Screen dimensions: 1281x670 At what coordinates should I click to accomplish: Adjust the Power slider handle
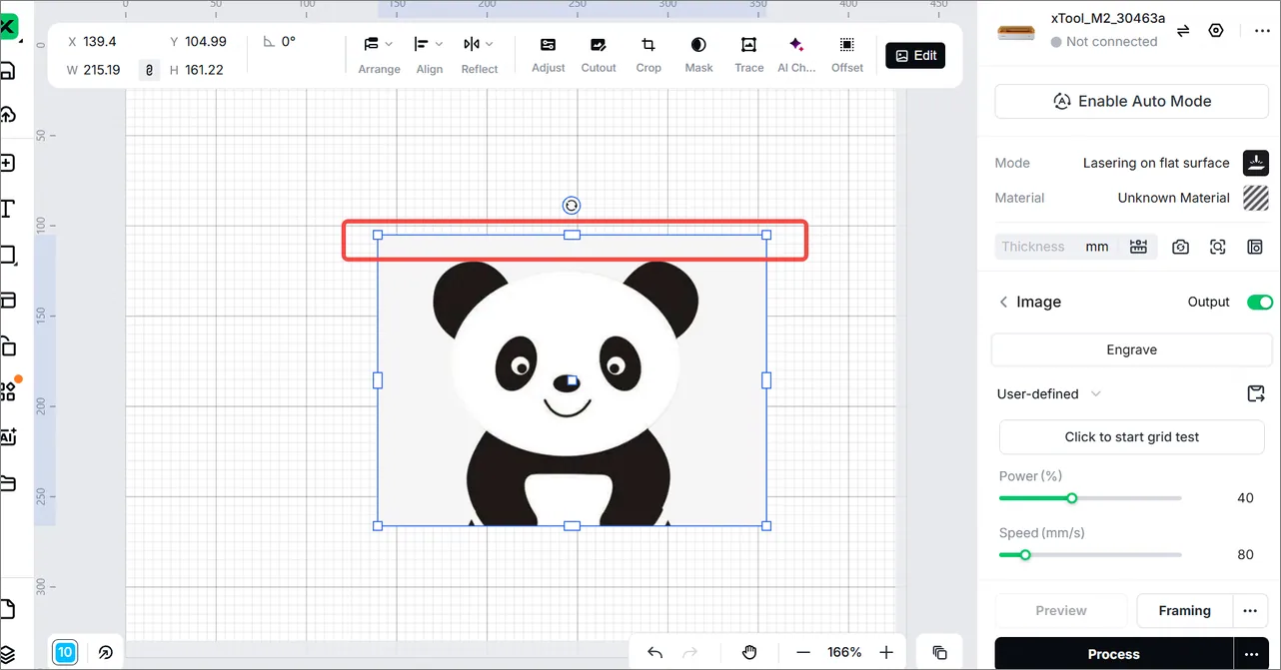[x=1072, y=498]
